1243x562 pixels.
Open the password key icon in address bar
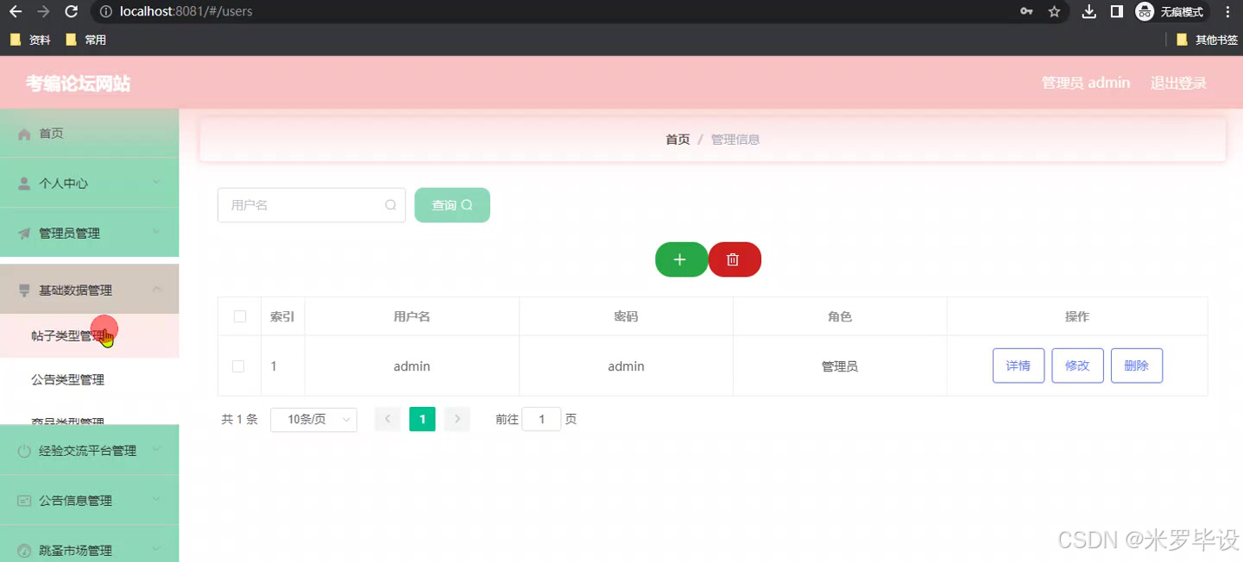tap(1026, 12)
